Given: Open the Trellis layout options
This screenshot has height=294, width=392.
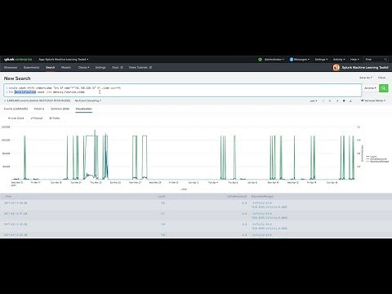Looking at the screenshot, I should pyautogui.click(x=55, y=118).
